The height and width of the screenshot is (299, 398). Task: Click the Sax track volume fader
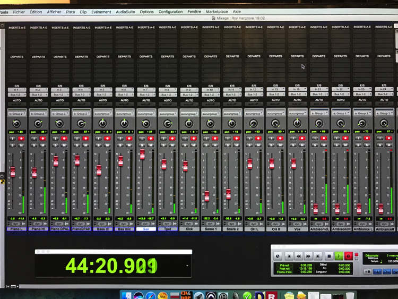[x=142, y=154]
